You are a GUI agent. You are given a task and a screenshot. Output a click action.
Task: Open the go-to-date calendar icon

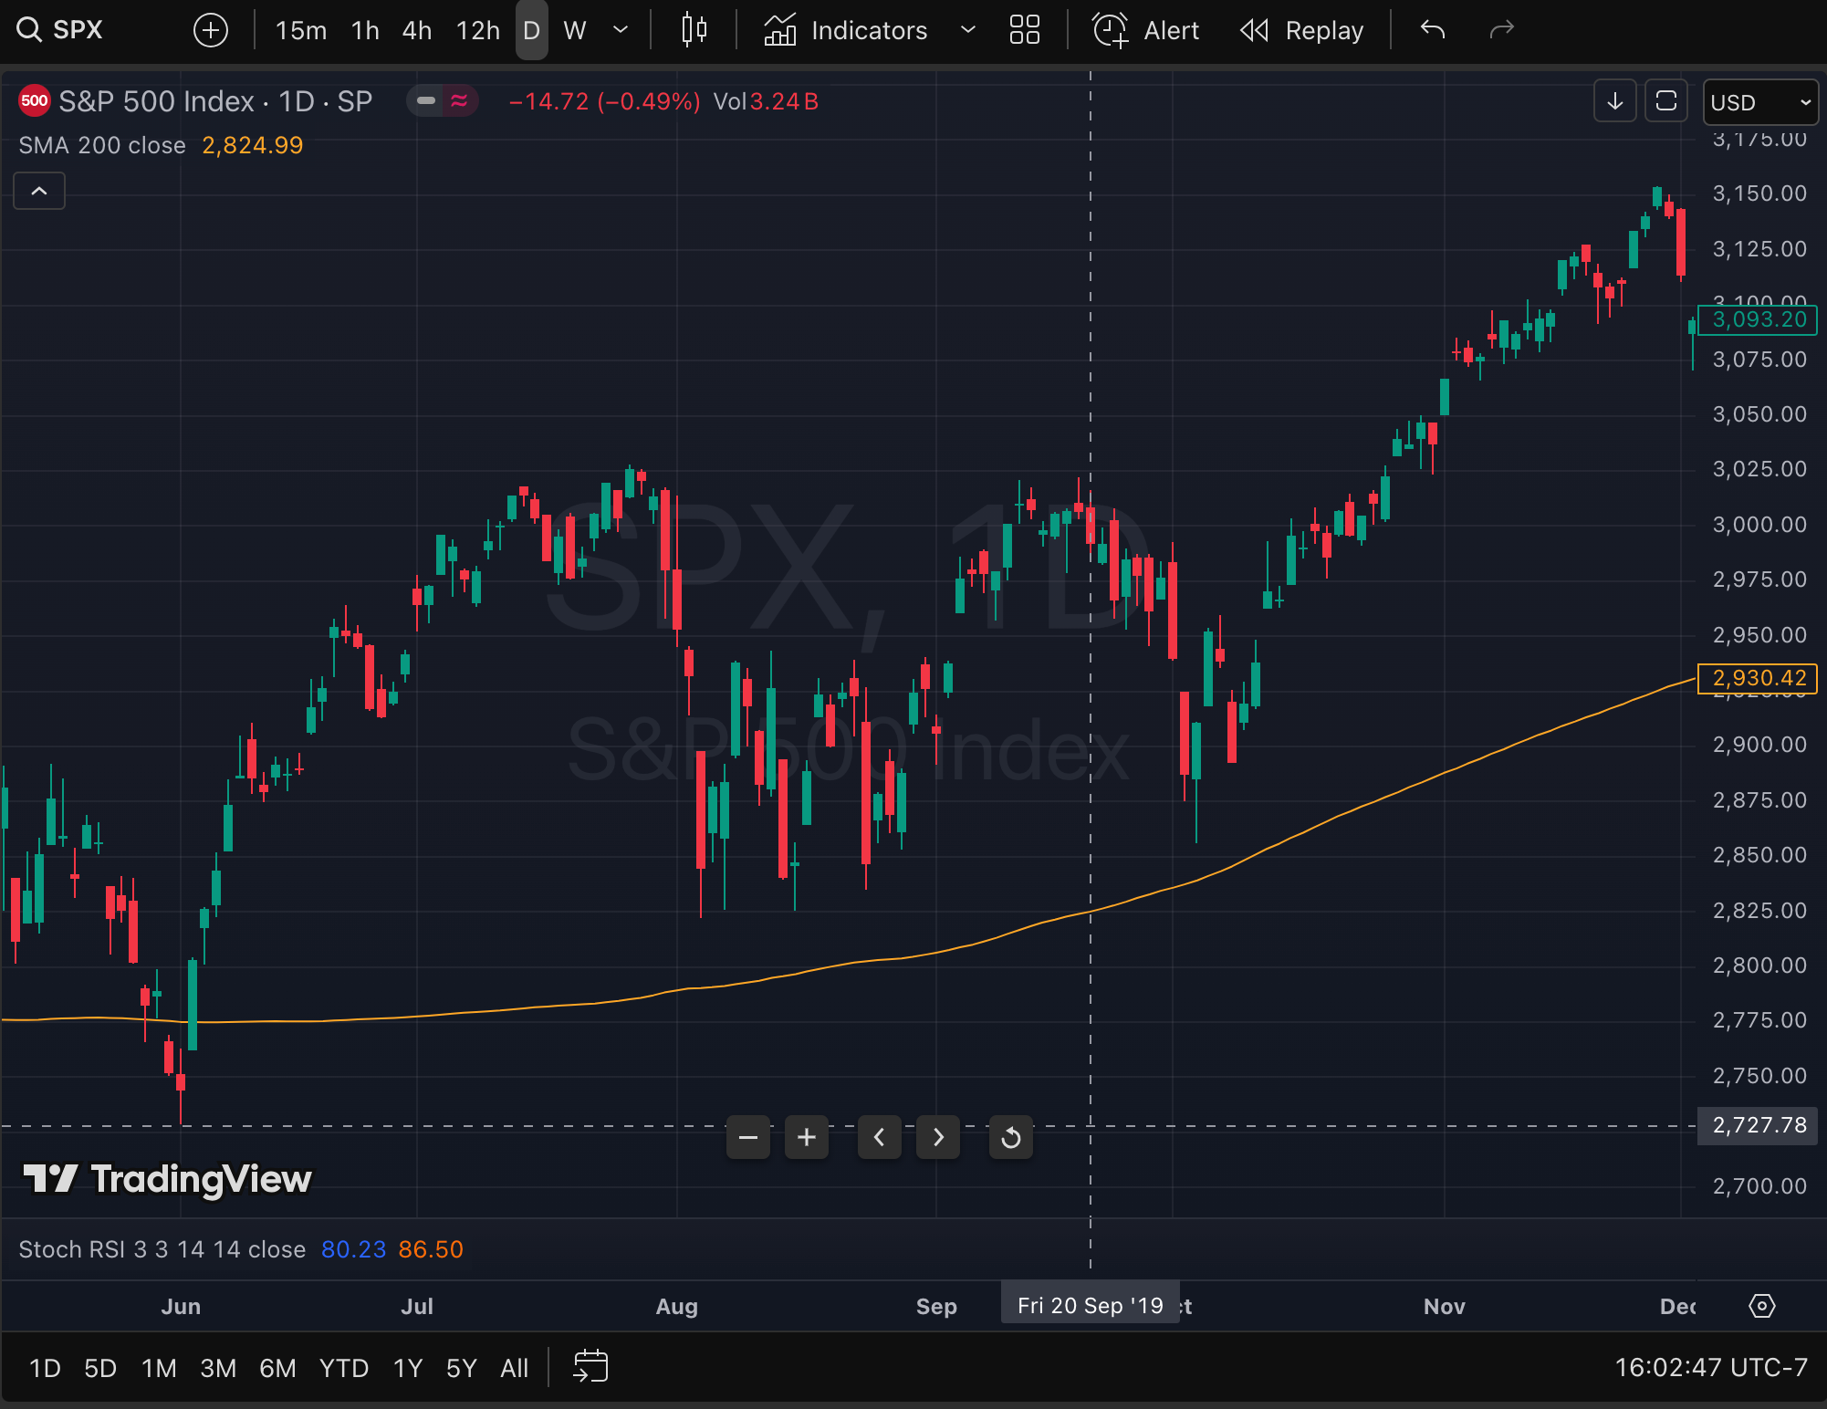click(590, 1367)
